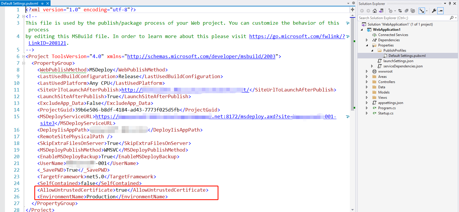Collapse the Properties node
This screenshot has width=459, height=212.
pyautogui.click(x=367, y=45)
